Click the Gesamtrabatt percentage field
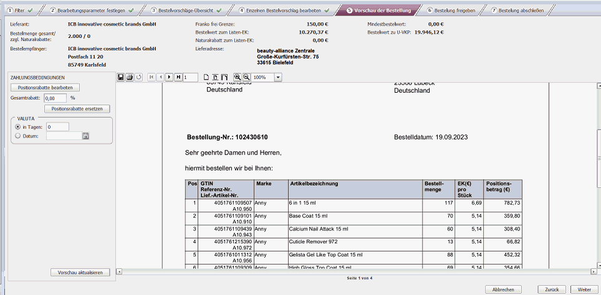The width and height of the screenshot is (601, 295). click(55, 98)
